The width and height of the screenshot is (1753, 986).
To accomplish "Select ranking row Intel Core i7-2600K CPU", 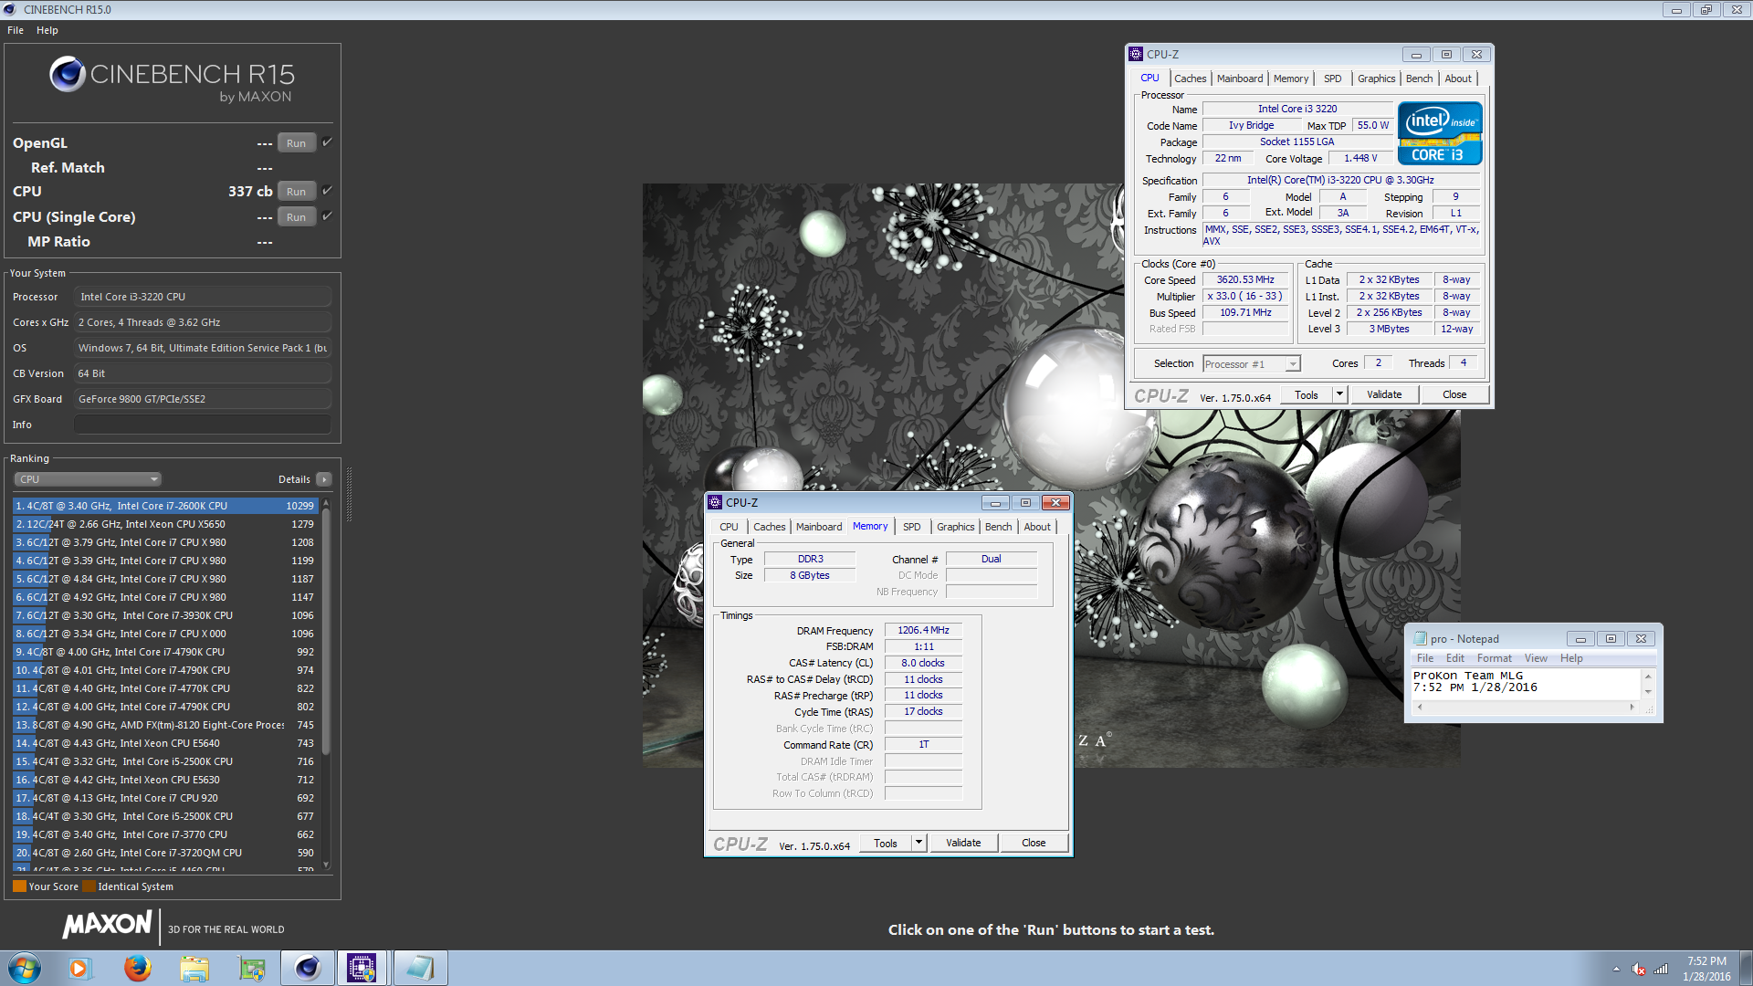I will pyautogui.click(x=164, y=506).
